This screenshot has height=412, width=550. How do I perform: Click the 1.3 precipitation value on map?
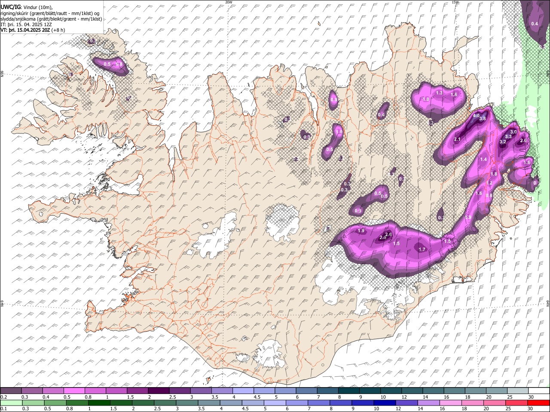click(439, 93)
